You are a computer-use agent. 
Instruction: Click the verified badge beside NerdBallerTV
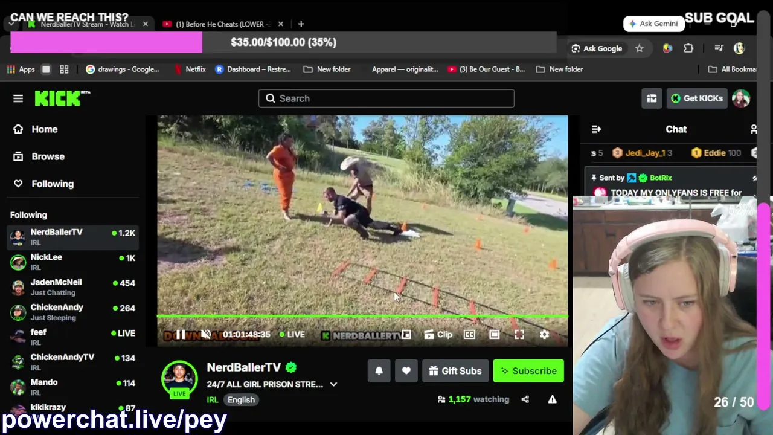pyautogui.click(x=291, y=367)
